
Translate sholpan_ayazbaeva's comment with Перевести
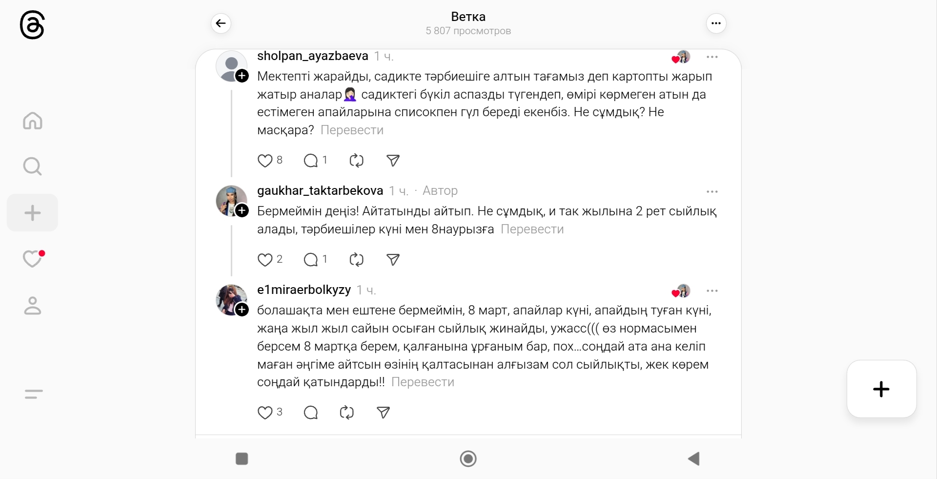352,130
